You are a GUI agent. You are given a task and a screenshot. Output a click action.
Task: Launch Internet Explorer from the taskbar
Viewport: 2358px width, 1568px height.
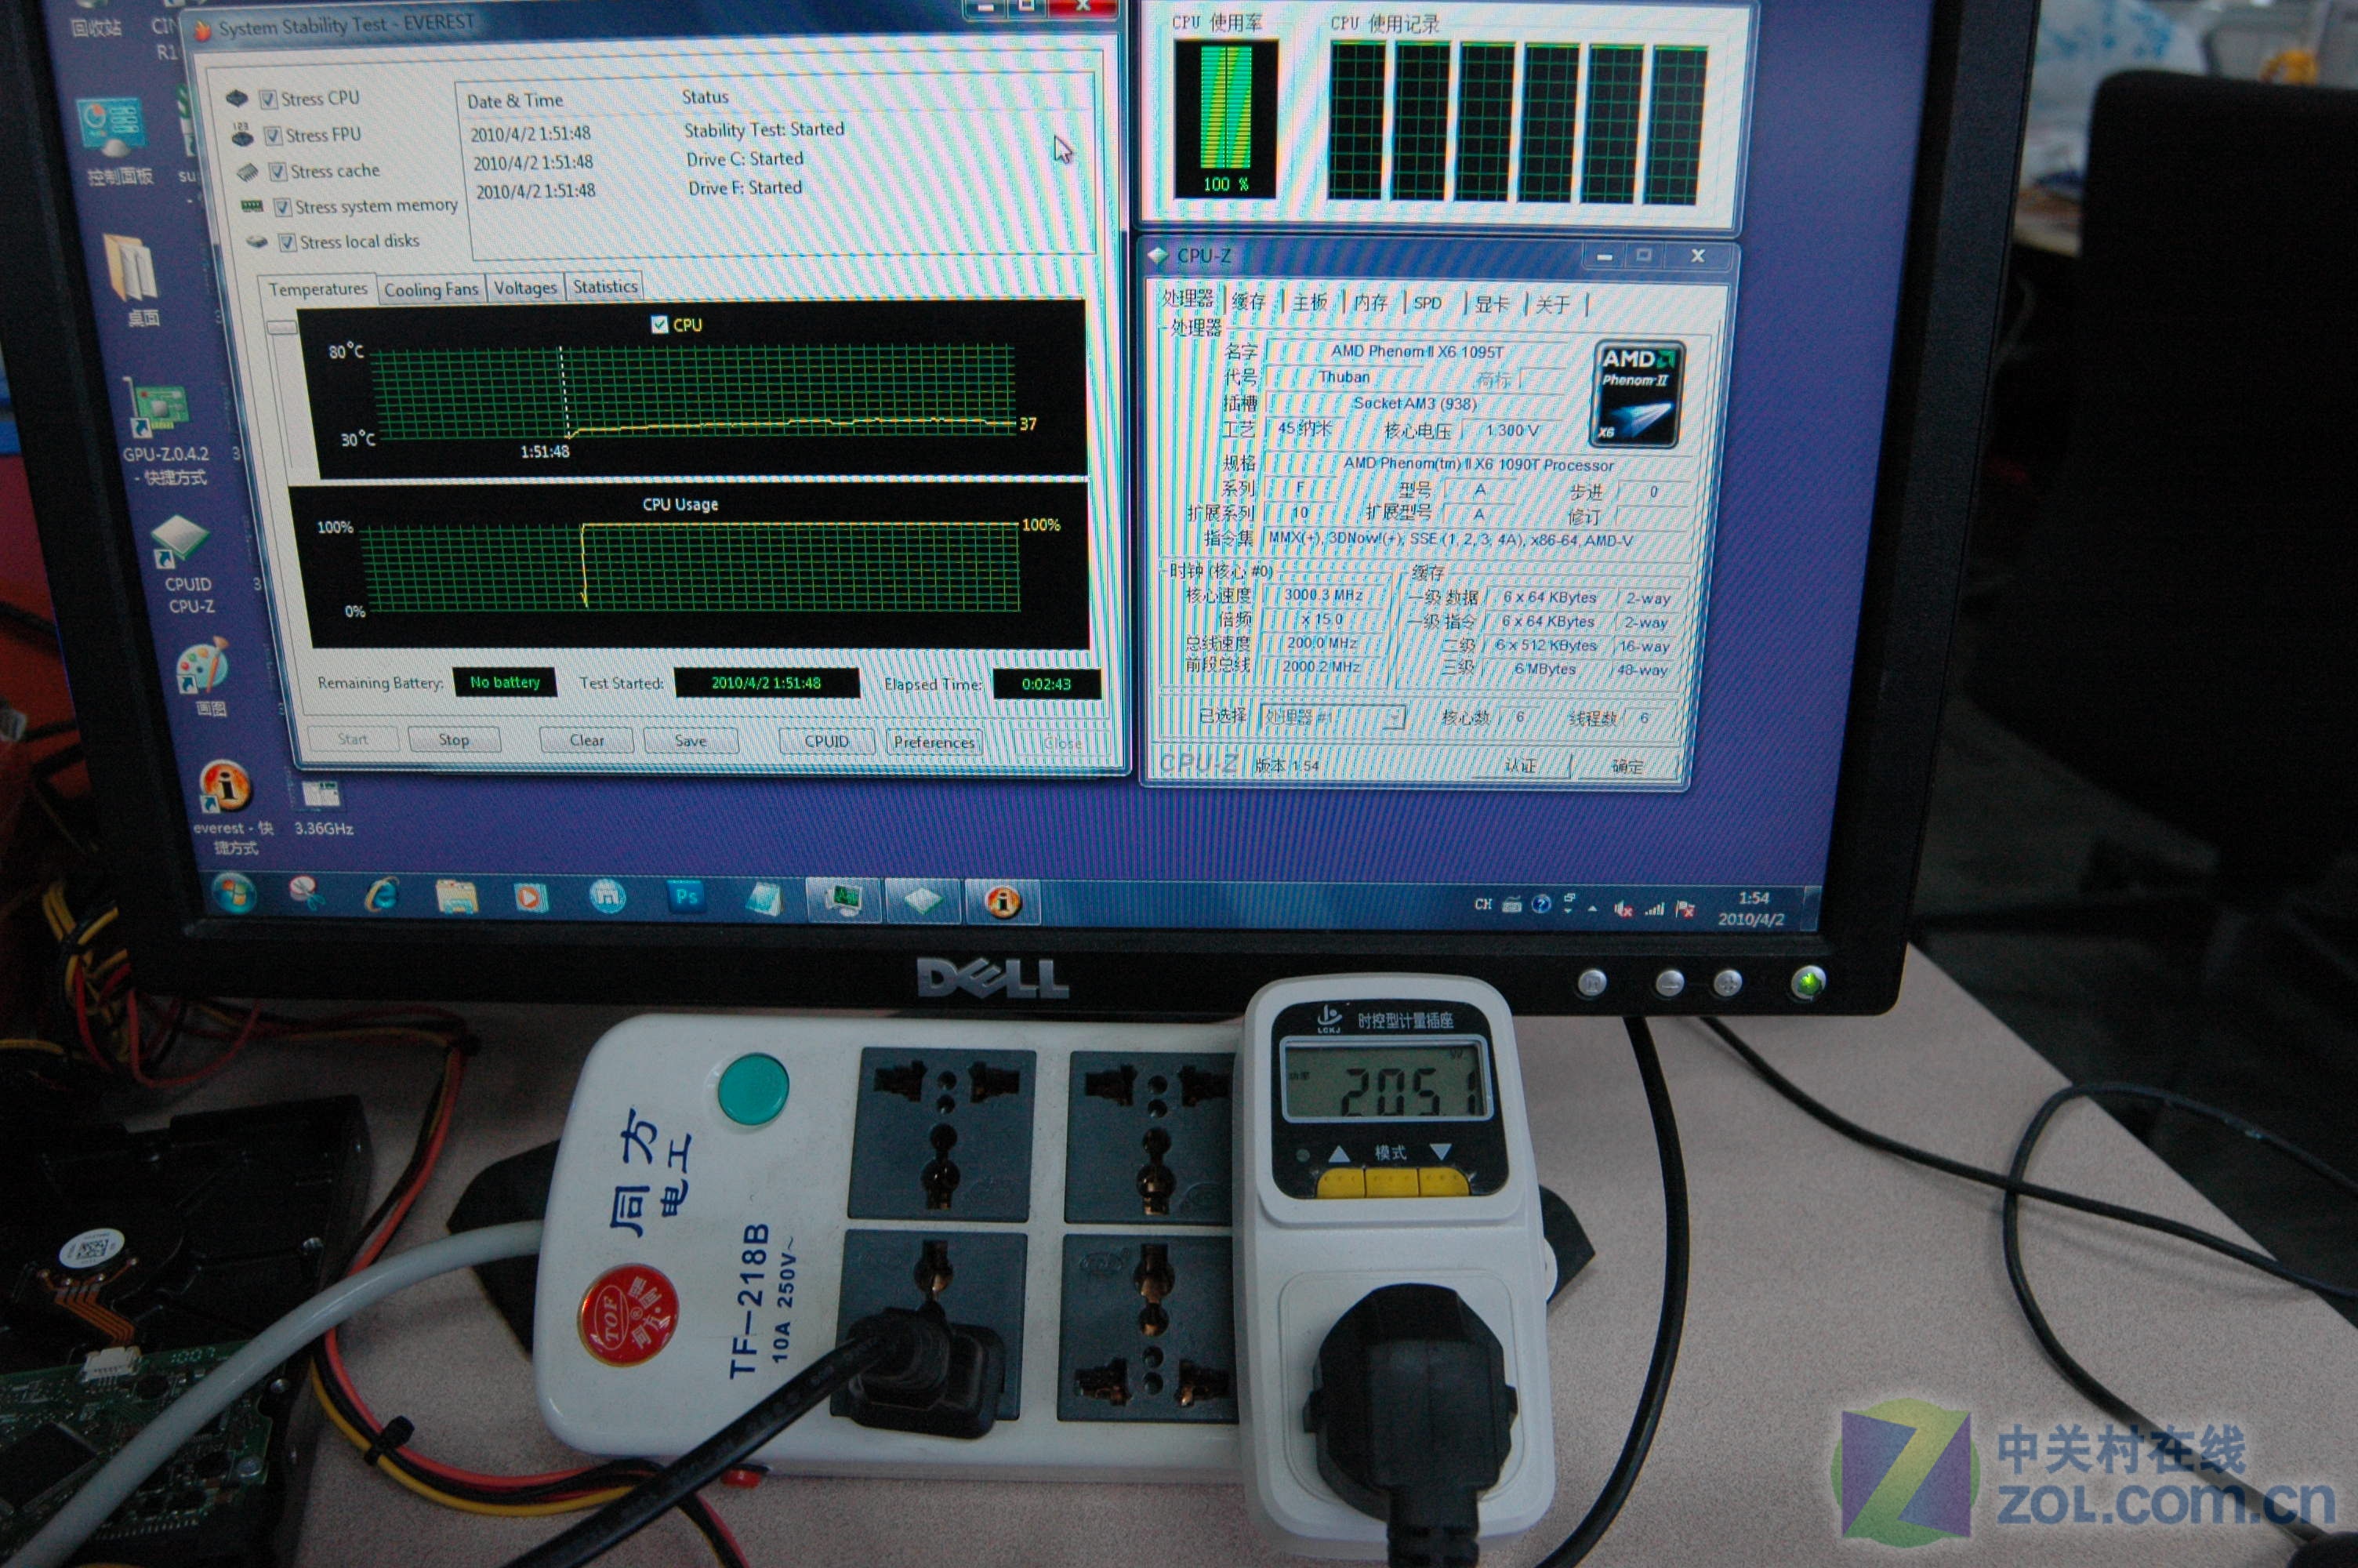[382, 895]
